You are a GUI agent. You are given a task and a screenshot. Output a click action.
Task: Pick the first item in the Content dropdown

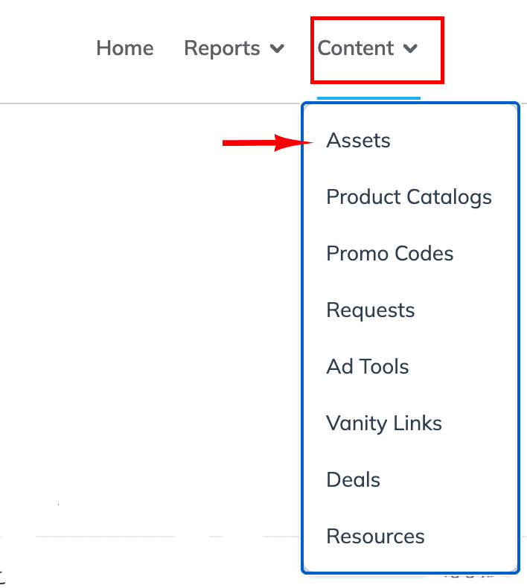[358, 141]
